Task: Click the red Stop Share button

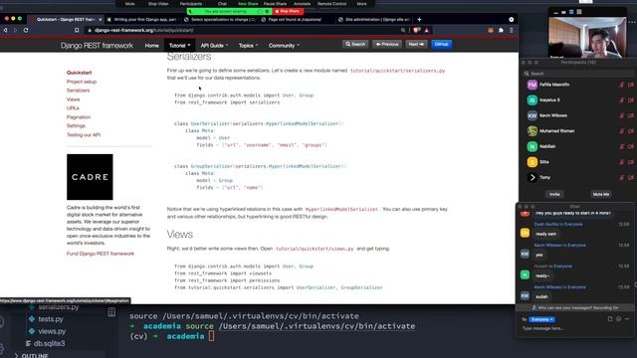Action: click(x=288, y=11)
